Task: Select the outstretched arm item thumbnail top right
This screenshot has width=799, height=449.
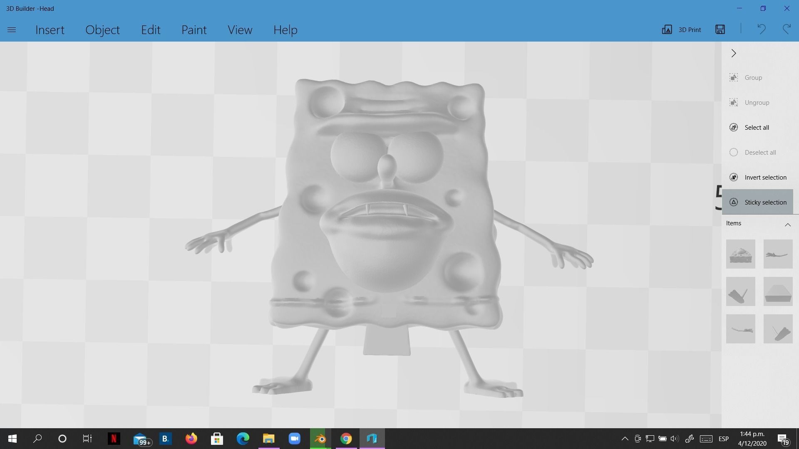Action: 778,254
